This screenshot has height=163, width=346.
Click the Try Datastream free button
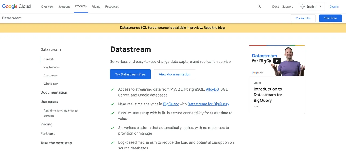(x=130, y=74)
